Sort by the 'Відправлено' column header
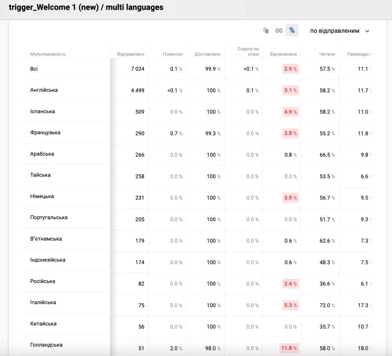392x356 pixels. click(x=131, y=54)
